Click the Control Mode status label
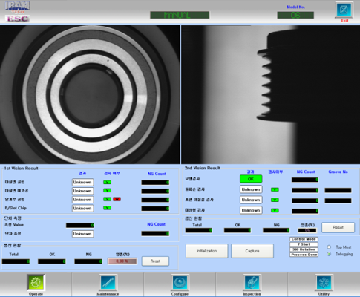The width and height of the screenshot is (360, 297). (304, 239)
